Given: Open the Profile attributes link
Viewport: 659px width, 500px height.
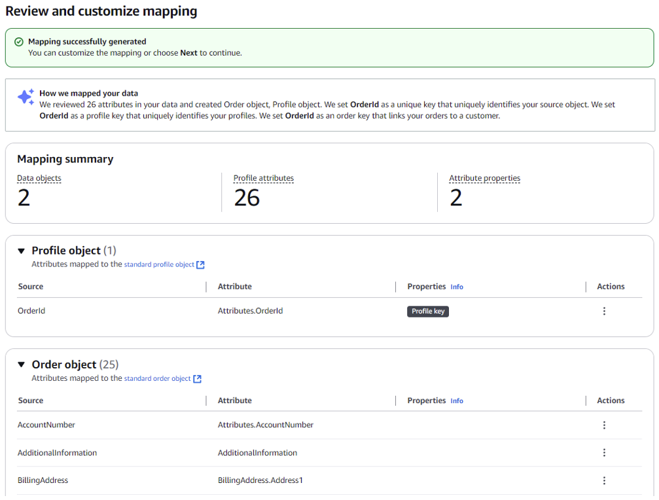Looking at the screenshot, I should click(263, 178).
